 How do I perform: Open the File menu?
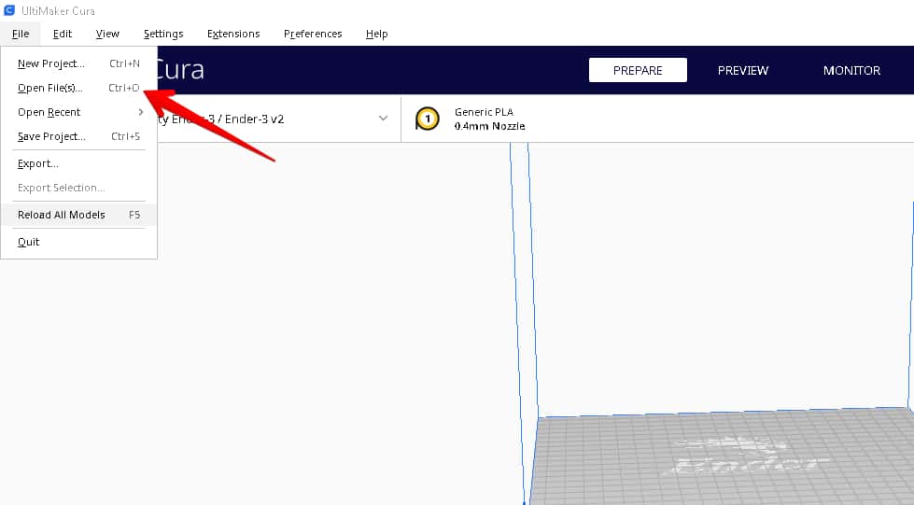click(21, 34)
